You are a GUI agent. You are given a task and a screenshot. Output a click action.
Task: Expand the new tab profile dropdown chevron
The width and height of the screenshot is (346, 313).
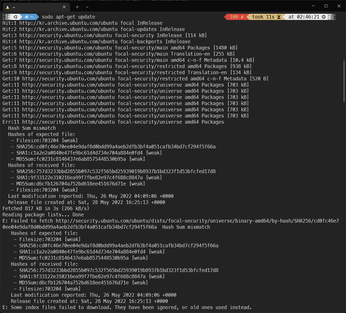pos(87,7)
